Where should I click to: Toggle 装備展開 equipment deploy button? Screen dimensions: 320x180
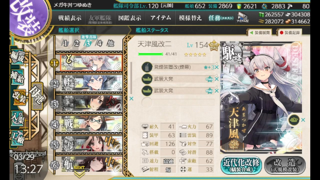260,33
